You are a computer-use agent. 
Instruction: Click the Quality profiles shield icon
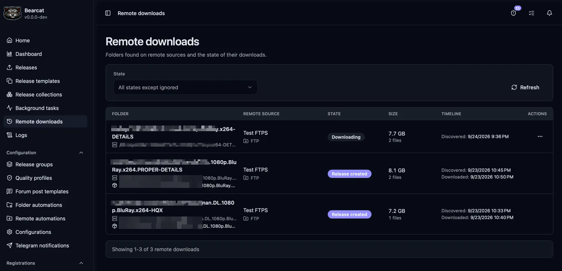coord(10,178)
